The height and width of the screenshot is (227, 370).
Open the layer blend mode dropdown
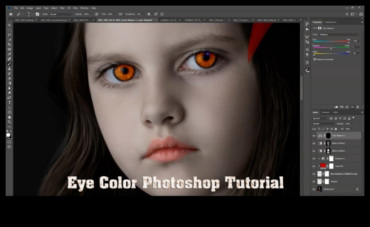[324, 124]
